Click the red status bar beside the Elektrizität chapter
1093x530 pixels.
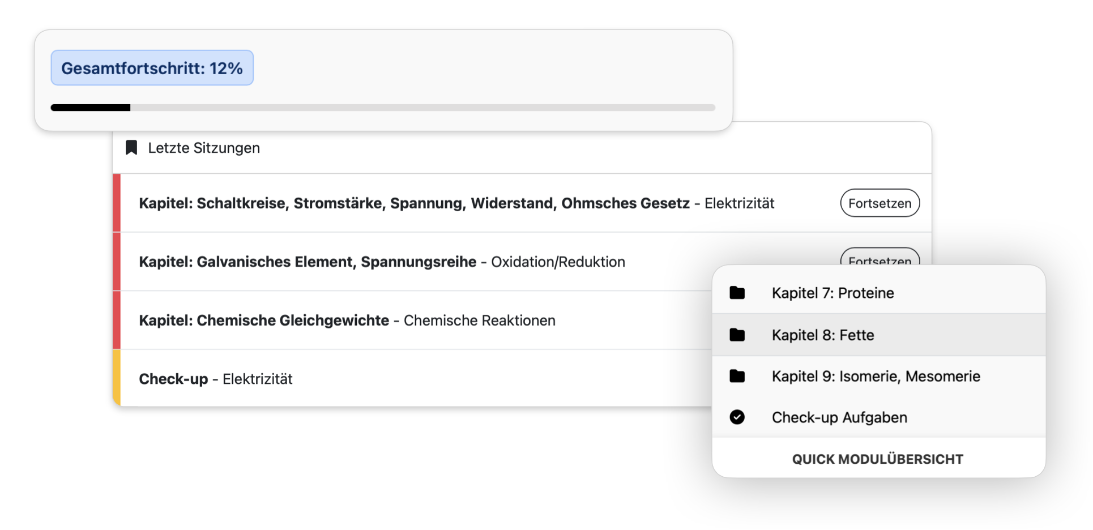coord(116,203)
